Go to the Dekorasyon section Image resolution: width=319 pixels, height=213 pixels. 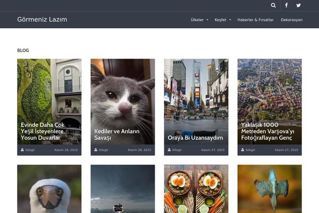click(291, 20)
